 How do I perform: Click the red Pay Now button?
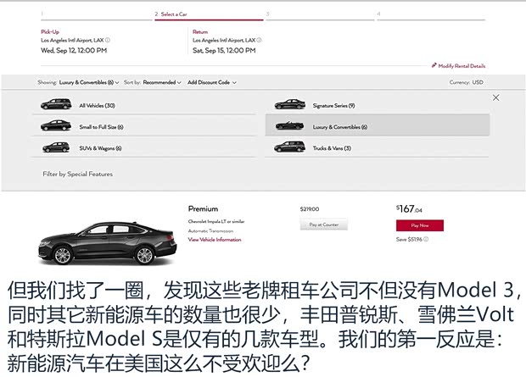(420, 225)
